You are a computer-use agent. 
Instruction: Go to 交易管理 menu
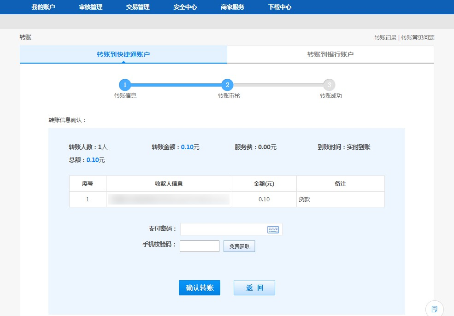(138, 7)
